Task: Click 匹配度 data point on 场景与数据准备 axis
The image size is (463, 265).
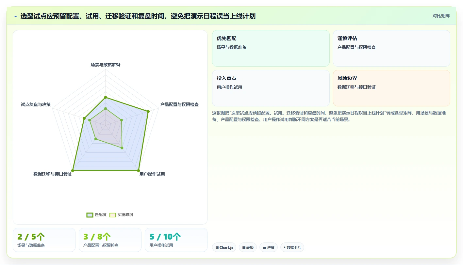Action: point(106,97)
